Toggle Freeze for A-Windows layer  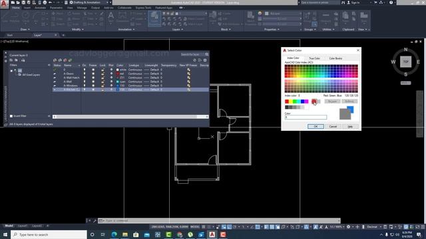pyautogui.click(x=93, y=86)
